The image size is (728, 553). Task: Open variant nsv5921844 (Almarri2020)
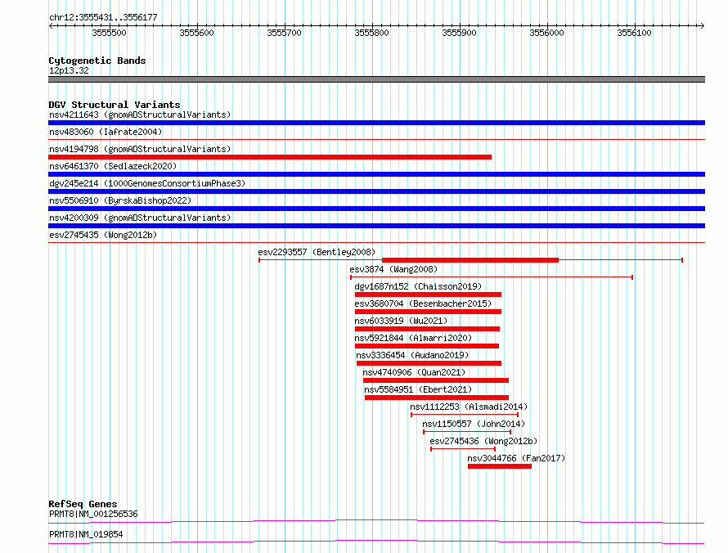tap(413, 338)
